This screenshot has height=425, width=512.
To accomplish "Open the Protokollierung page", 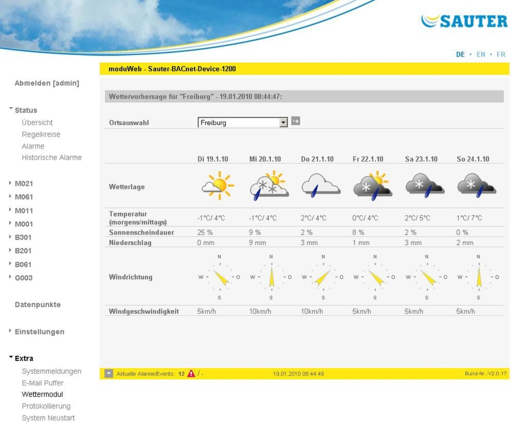I will click(46, 406).
